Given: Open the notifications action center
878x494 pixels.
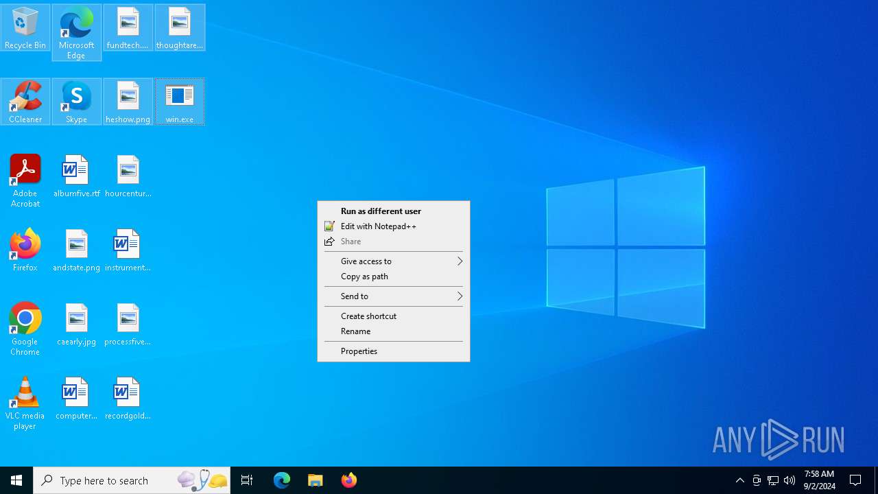Looking at the screenshot, I should 856,480.
